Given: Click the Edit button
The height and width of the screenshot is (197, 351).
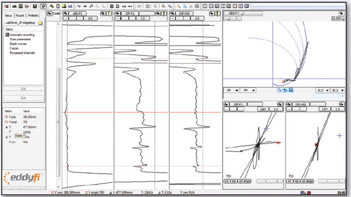Looking at the screenshot, I should point(23,89).
